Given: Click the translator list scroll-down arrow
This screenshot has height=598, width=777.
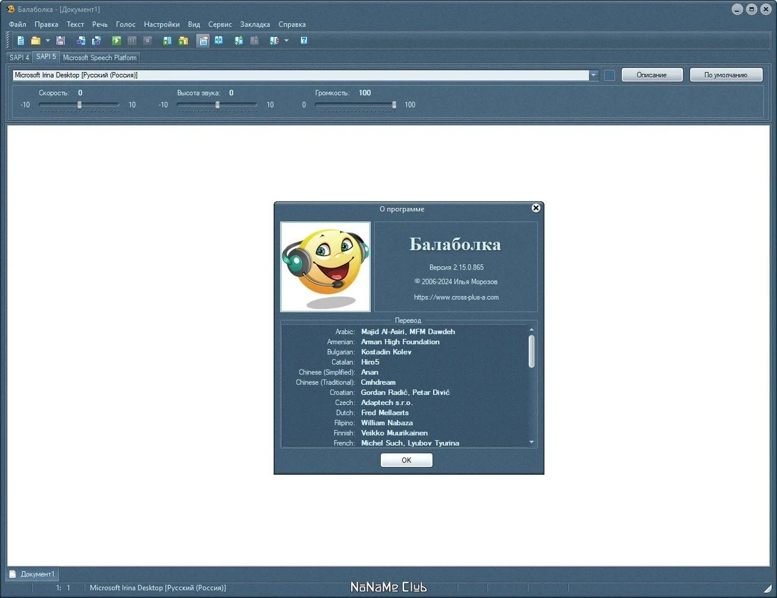Looking at the screenshot, I should tap(532, 442).
